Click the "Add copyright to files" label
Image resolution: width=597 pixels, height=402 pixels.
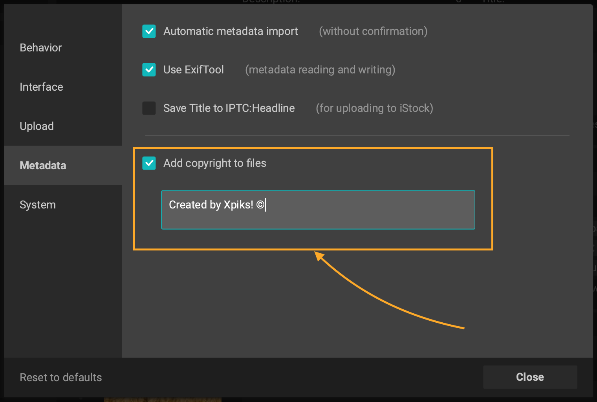click(214, 163)
